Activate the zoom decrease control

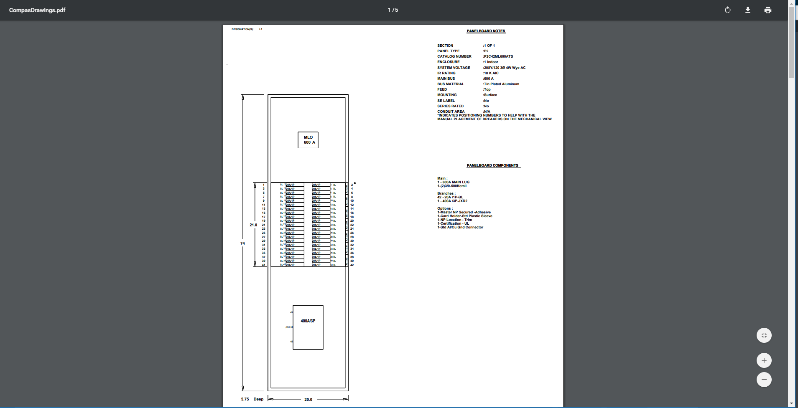click(x=763, y=380)
